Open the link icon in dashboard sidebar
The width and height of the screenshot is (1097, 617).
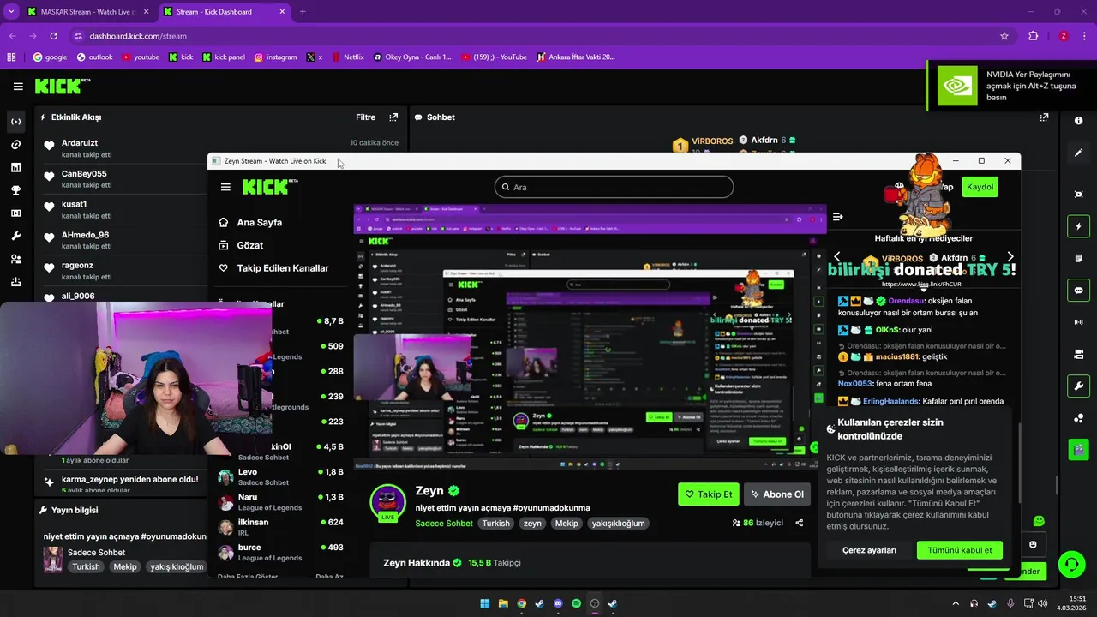(15, 145)
